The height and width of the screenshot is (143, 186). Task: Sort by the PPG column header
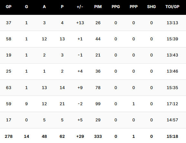116,7
